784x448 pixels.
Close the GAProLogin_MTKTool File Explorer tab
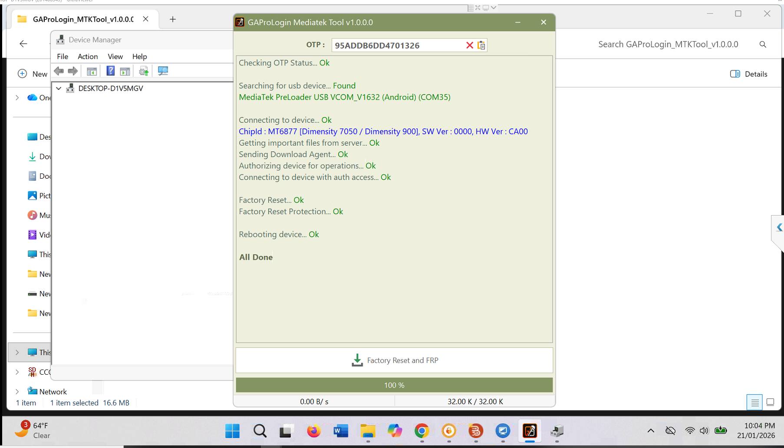(146, 19)
